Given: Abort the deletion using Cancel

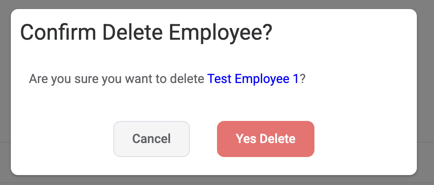Looking at the screenshot, I should coord(151,139).
